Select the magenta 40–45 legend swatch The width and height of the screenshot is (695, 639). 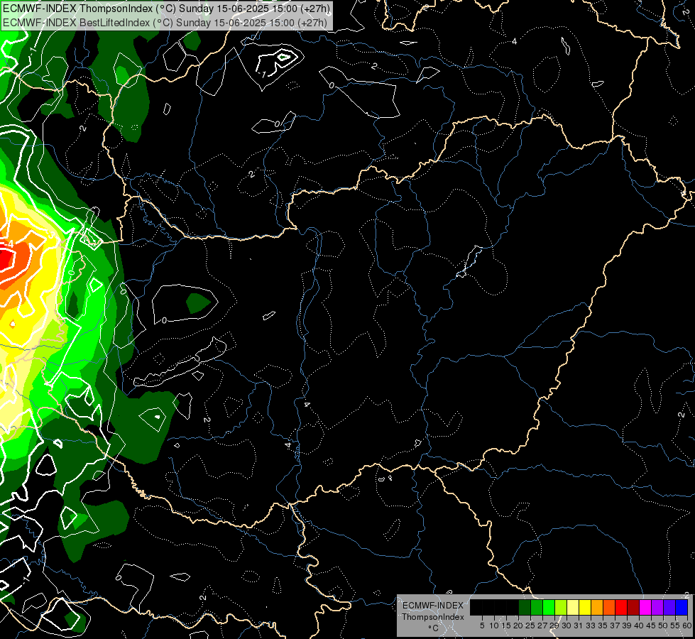tap(645, 607)
